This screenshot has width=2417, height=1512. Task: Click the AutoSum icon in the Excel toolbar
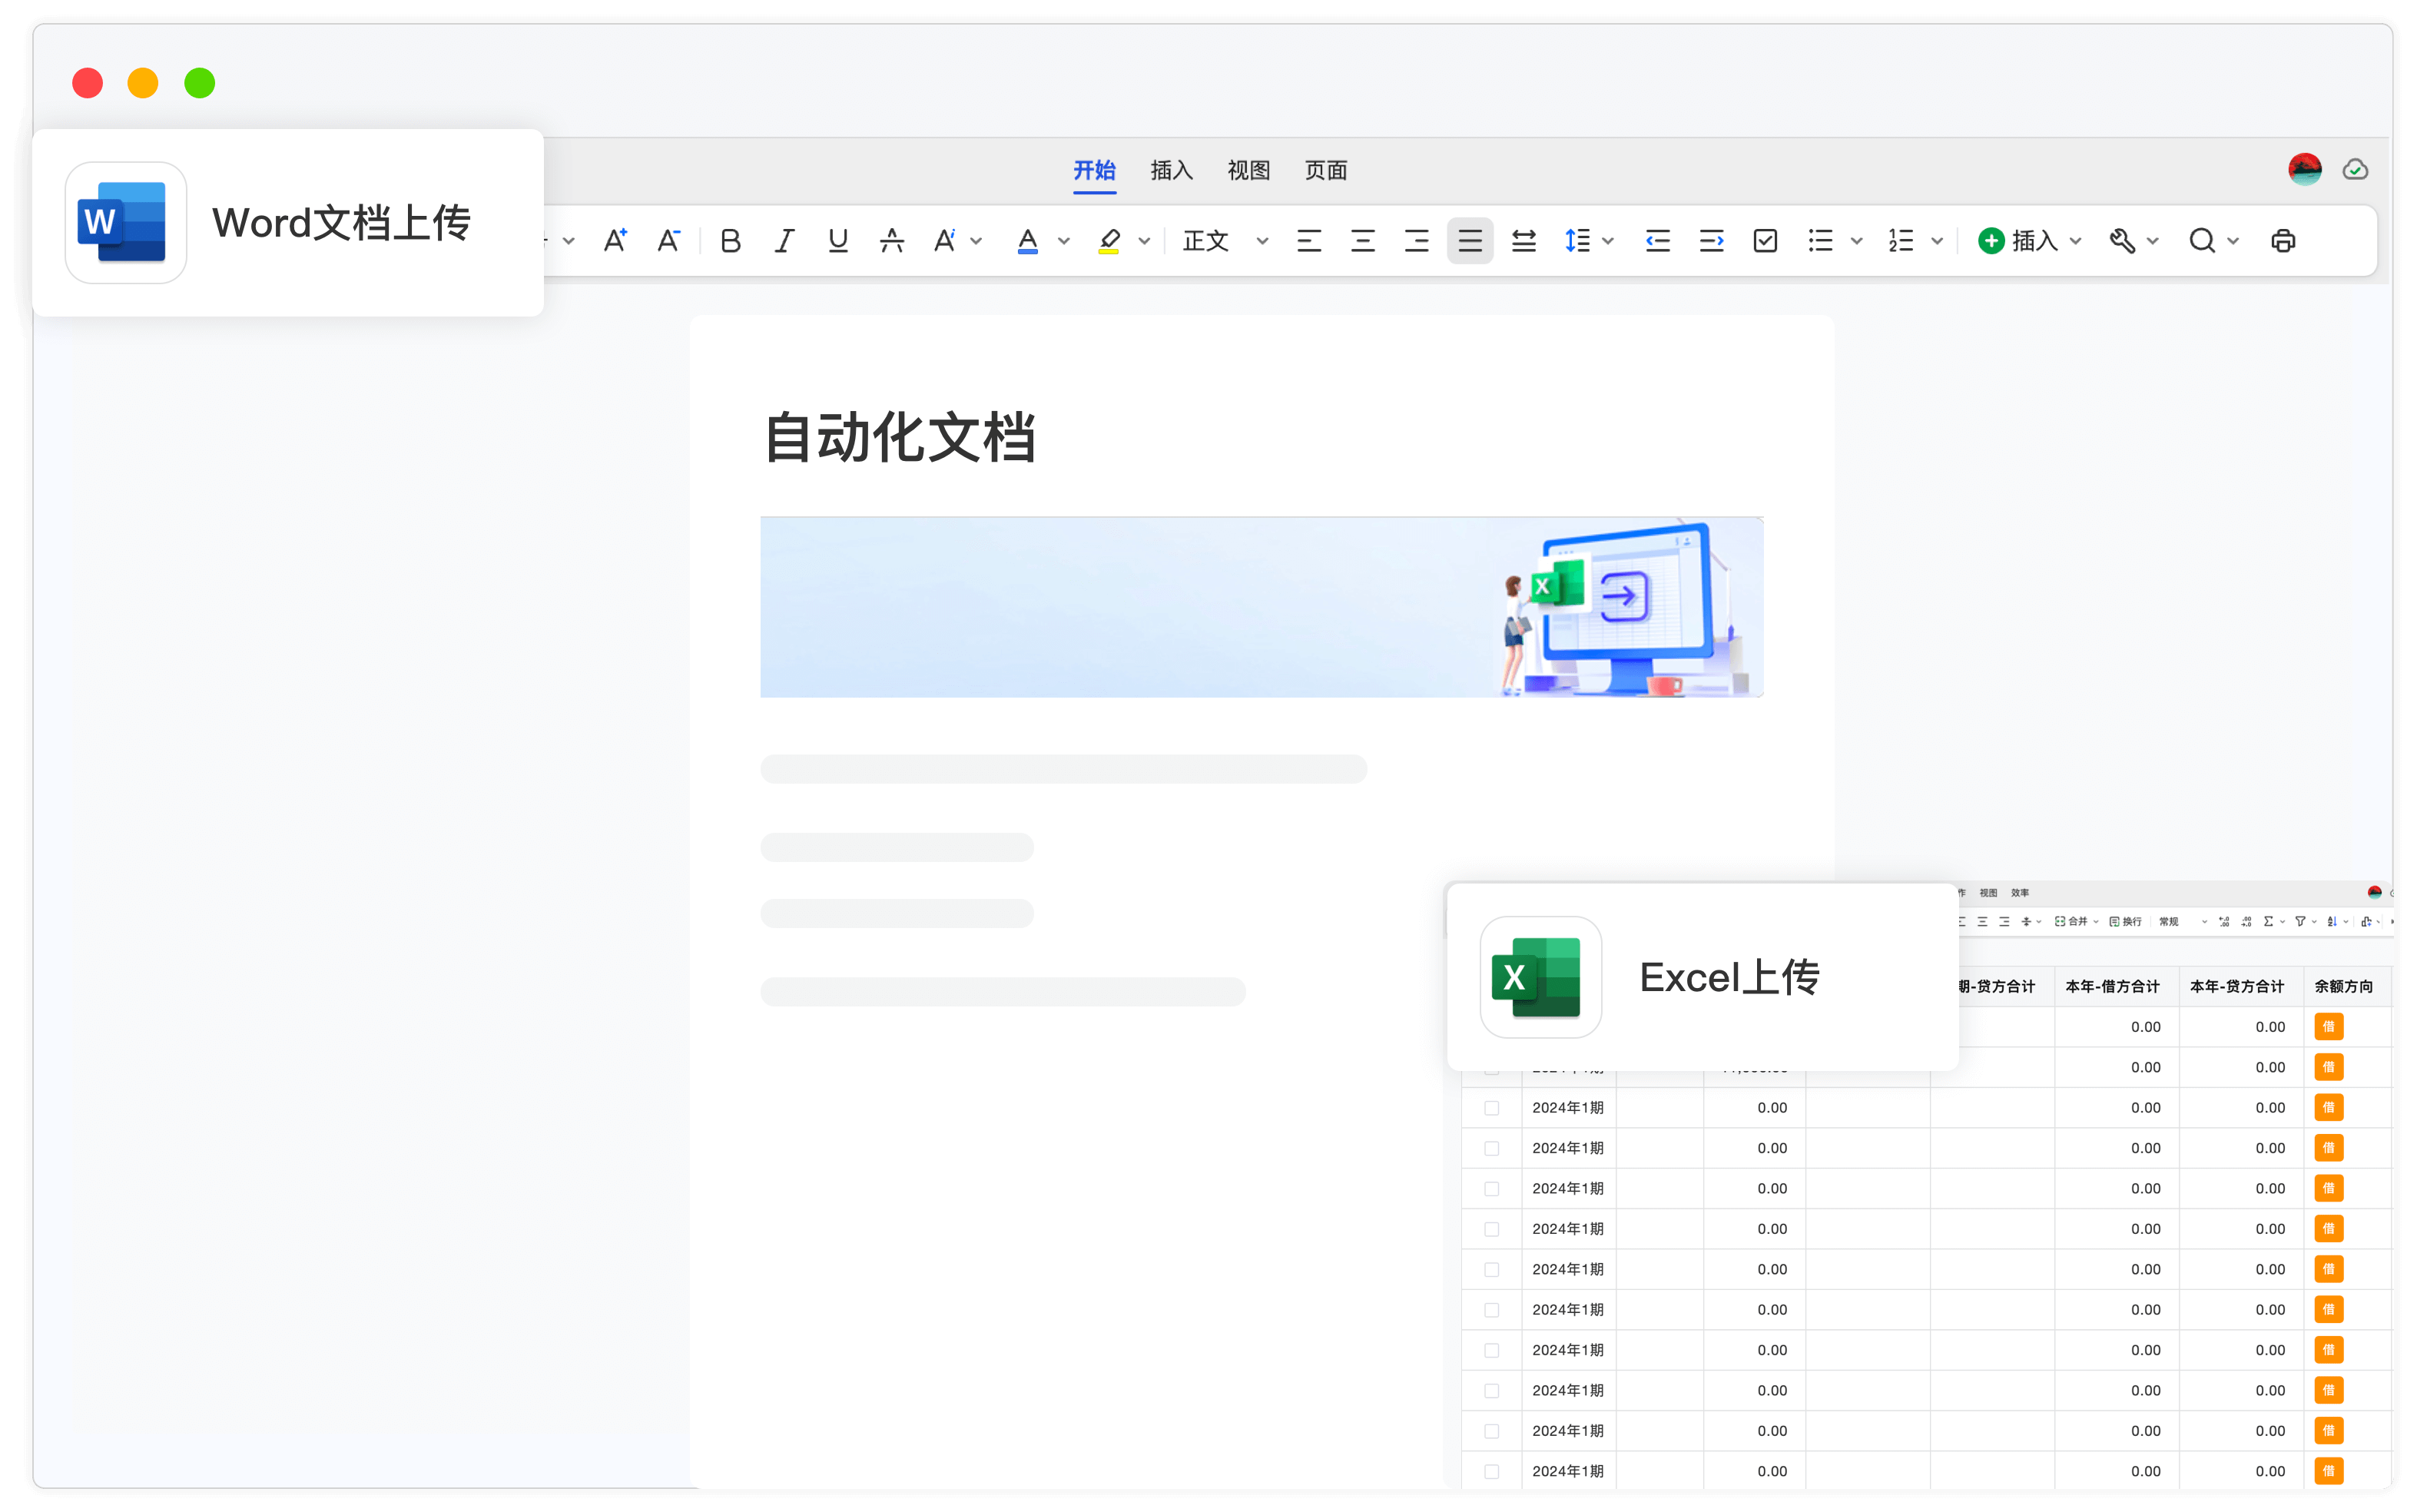tap(2268, 923)
